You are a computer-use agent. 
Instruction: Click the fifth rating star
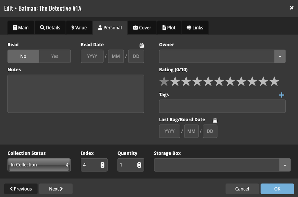tap(208, 81)
